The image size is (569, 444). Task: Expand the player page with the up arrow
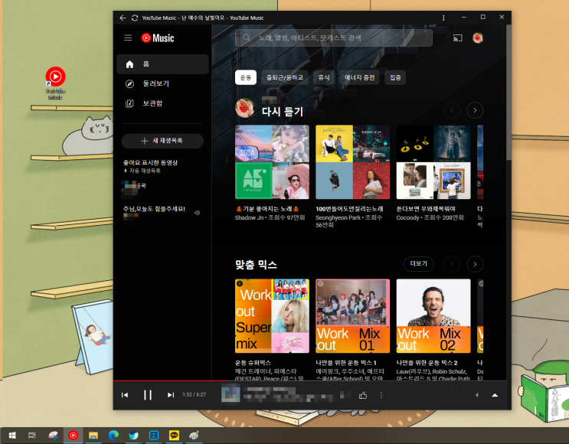[495, 395]
